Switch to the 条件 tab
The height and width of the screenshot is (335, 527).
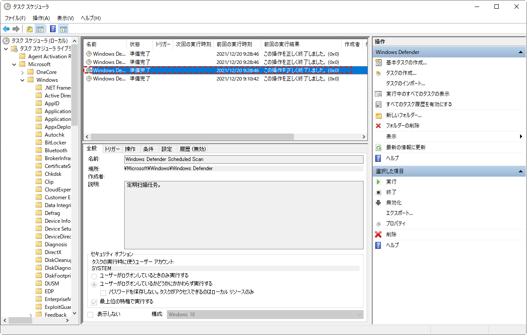point(148,149)
